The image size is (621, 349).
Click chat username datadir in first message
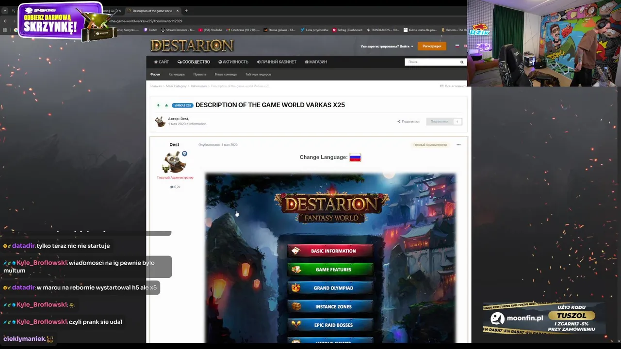[24, 246]
